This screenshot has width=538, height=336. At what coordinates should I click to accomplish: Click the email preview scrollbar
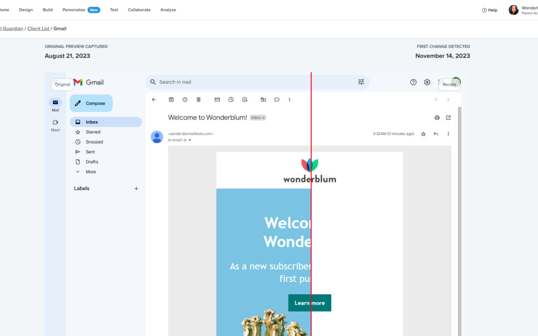(459, 222)
